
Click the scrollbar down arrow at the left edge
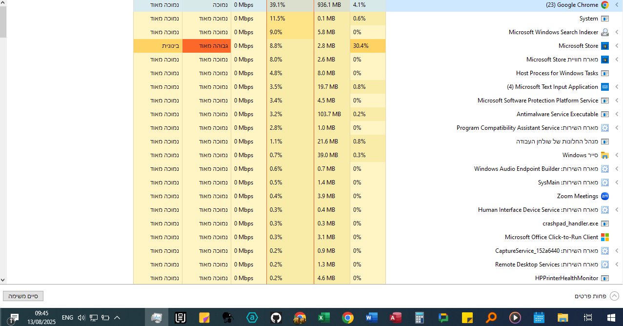click(3, 280)
